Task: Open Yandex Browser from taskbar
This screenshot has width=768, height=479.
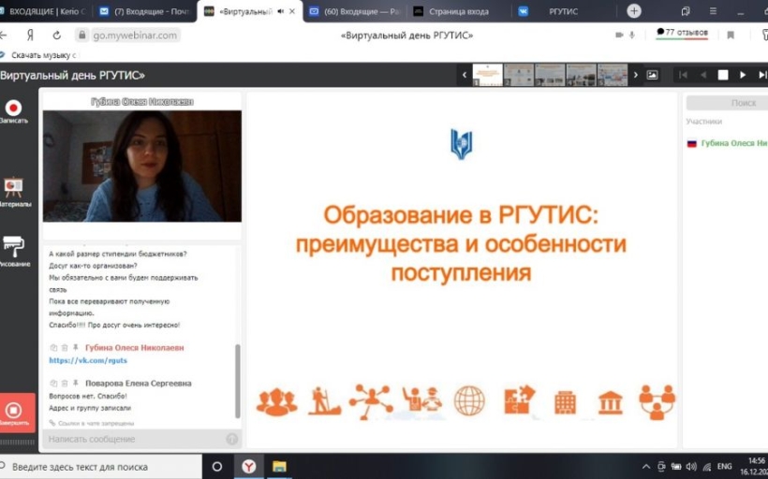Action: coord(249,467)
